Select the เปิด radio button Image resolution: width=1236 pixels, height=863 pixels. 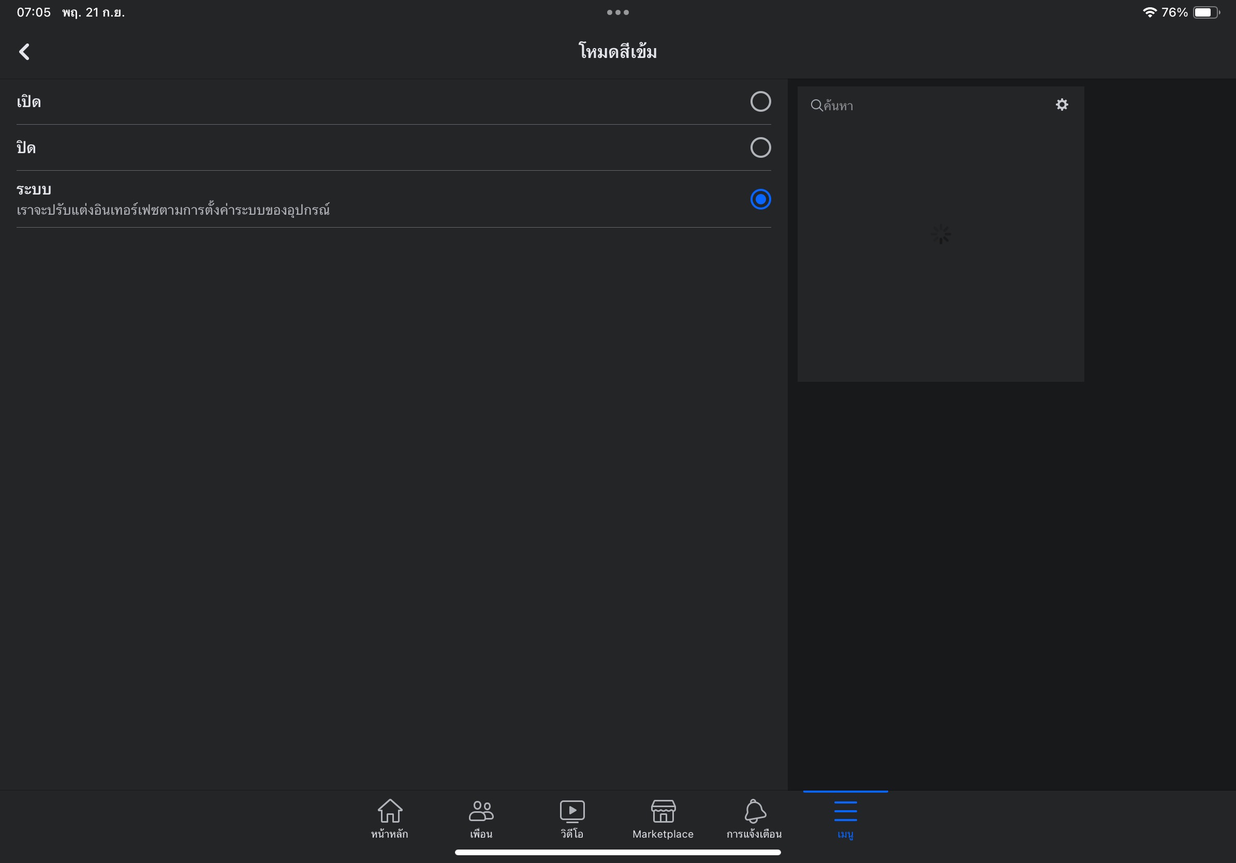pyautogui.click(x=760, y=102)
